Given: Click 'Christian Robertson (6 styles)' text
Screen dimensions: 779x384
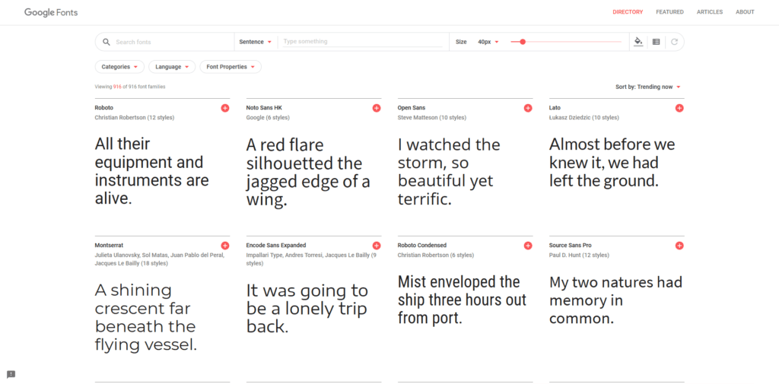Looking at the screenshot, I should tap(436, 255).
